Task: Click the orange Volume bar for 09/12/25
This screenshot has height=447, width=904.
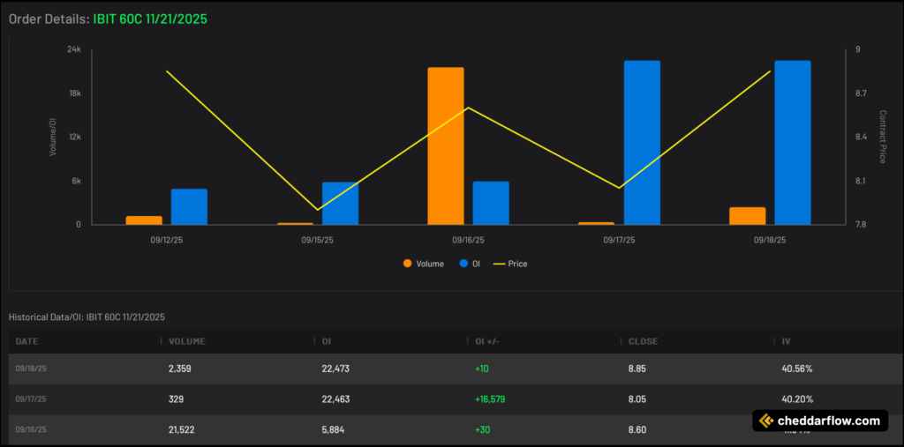Action: (x=144, y=220)
